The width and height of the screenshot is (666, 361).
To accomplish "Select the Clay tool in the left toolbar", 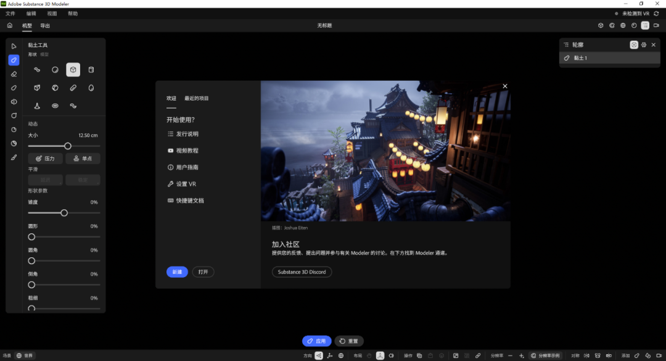I will pos(14,60).
